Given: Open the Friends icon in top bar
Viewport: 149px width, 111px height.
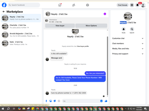Looking at the screenshot, I should click(x=74, y=5).
